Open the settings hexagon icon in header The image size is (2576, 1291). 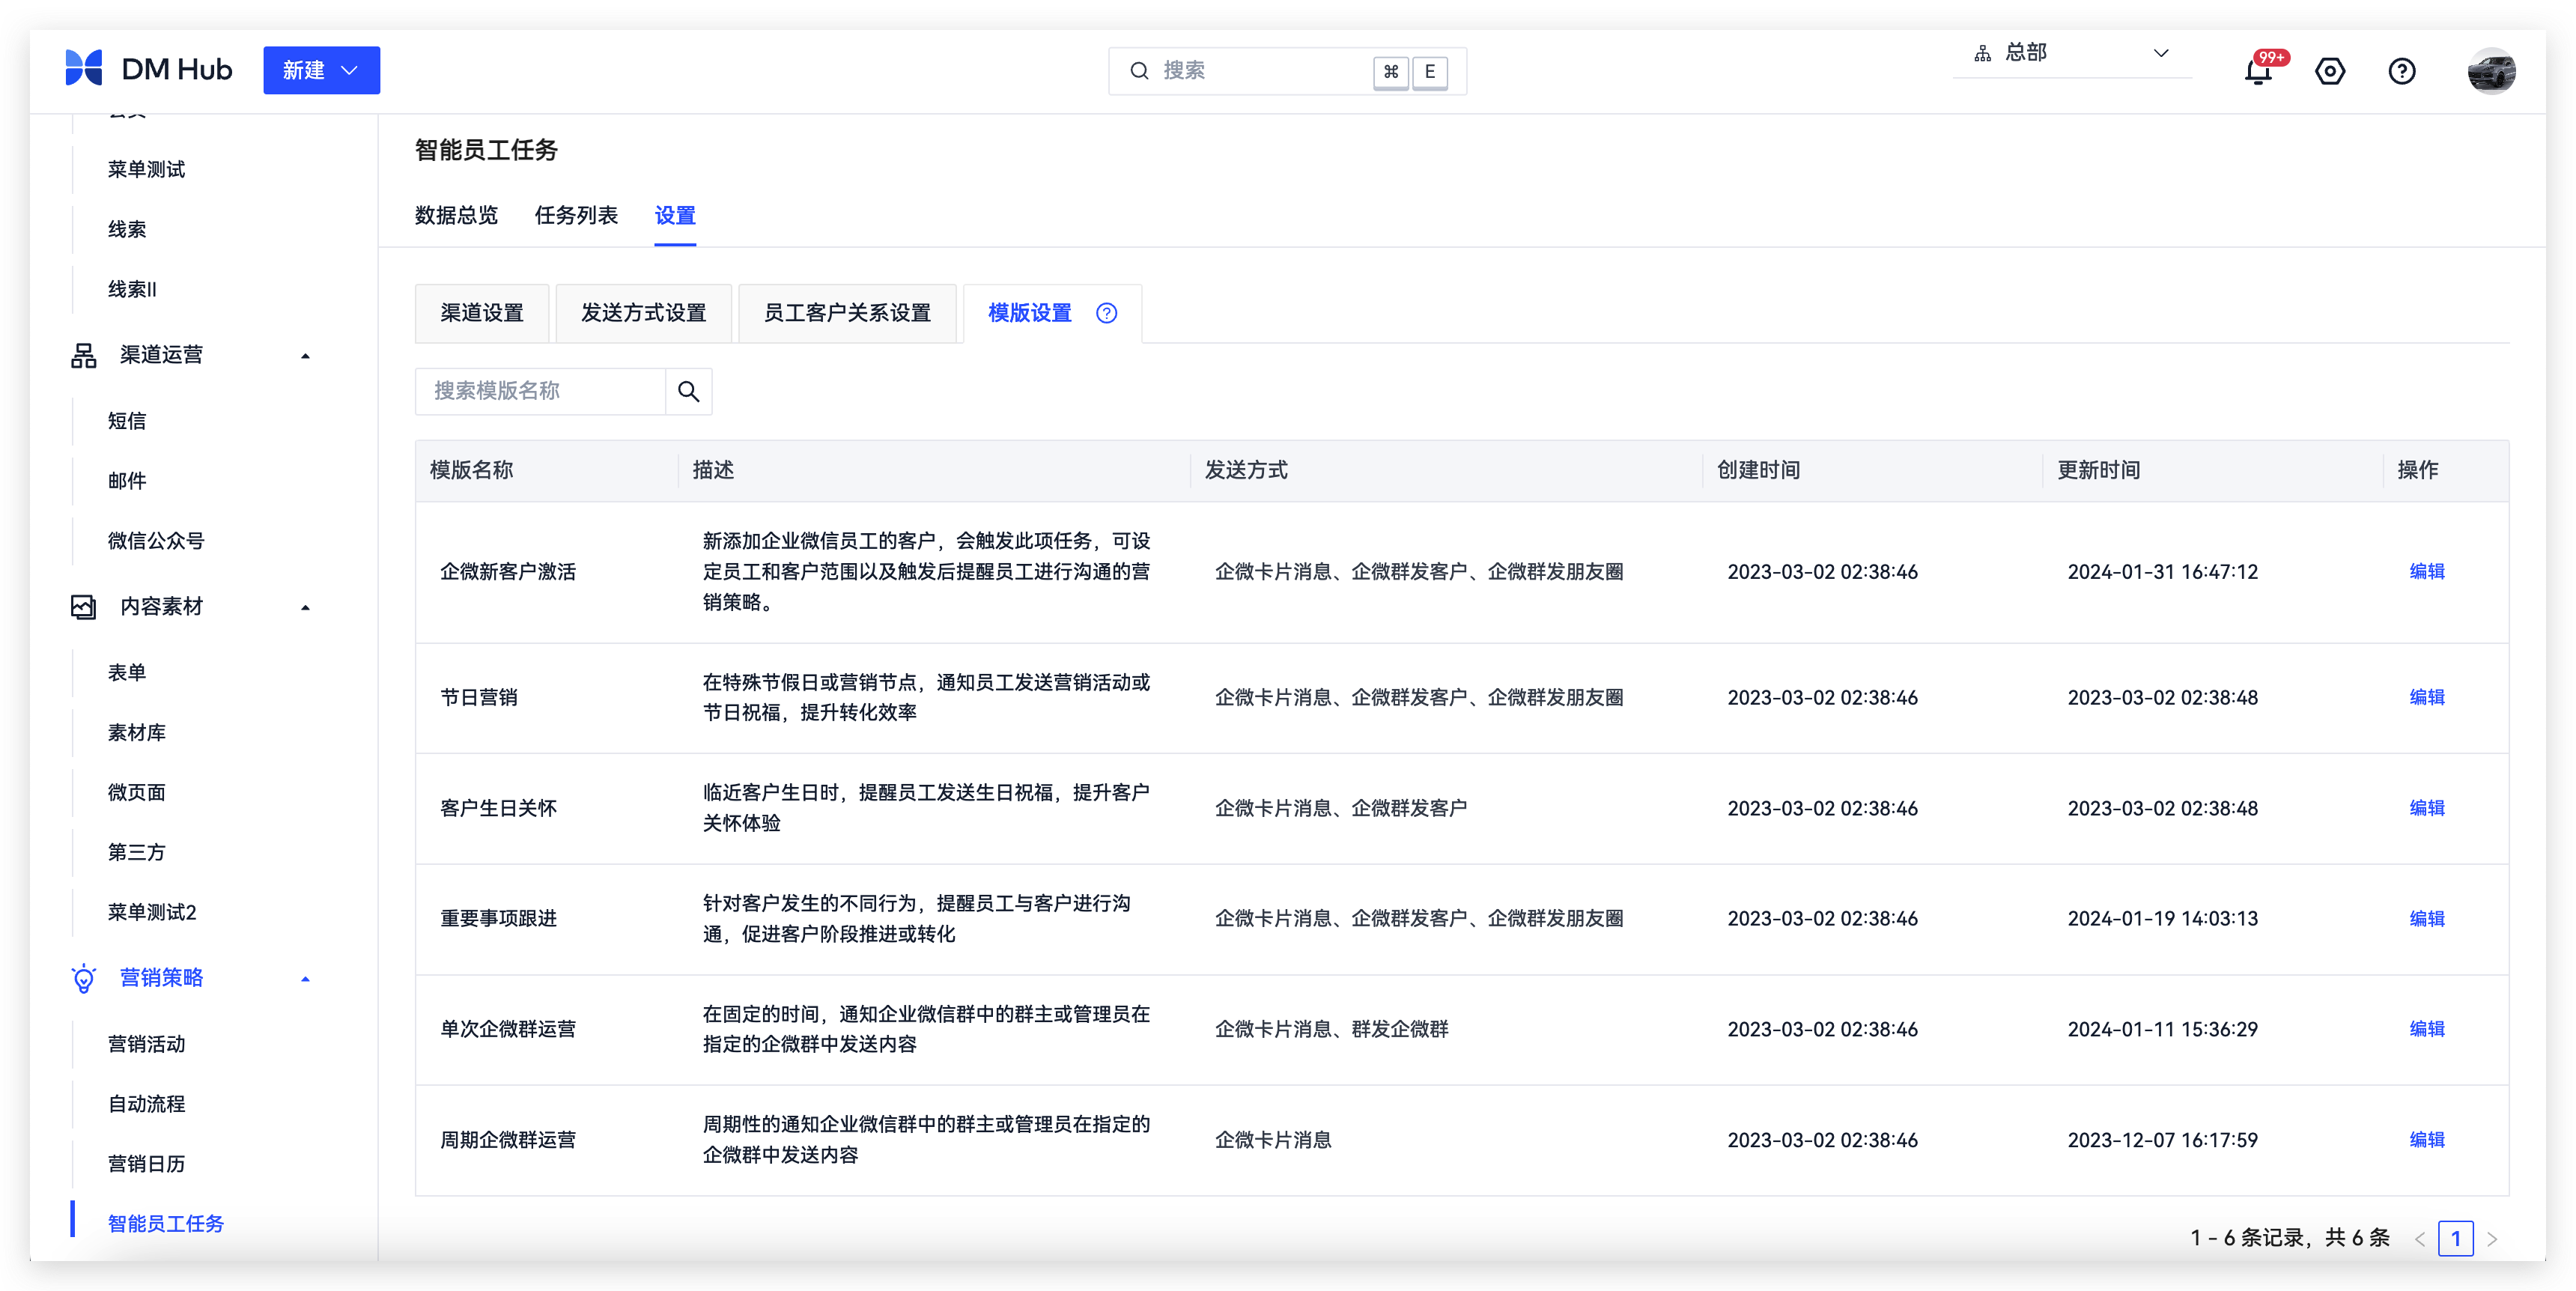tap(2330, 71)
